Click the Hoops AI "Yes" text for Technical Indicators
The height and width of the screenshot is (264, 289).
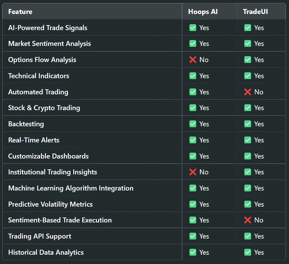point(204,76)
